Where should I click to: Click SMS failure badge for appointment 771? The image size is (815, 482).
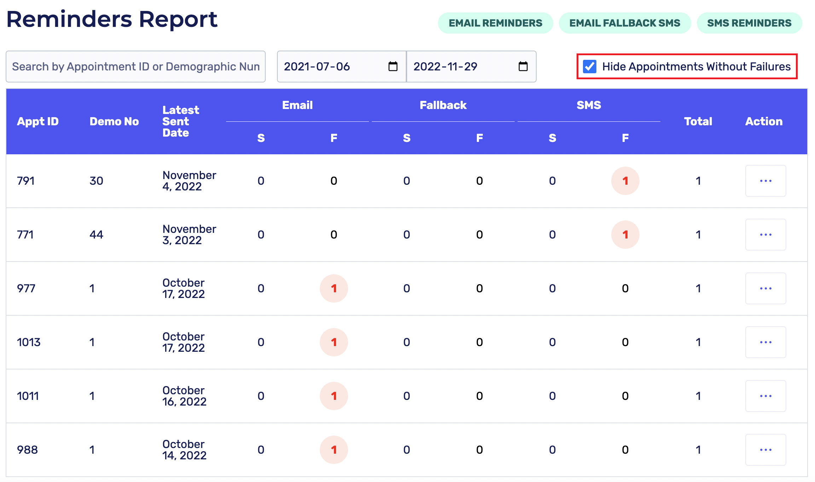[625, 235]
